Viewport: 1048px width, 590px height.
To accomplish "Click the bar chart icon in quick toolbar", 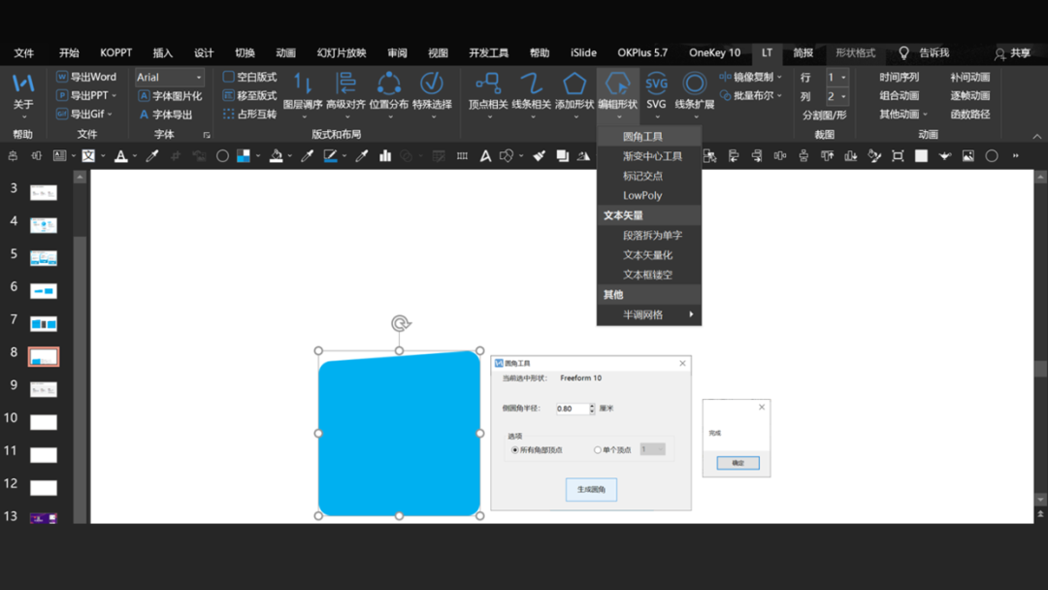I will pyautogui.click(x=385, y=155).
